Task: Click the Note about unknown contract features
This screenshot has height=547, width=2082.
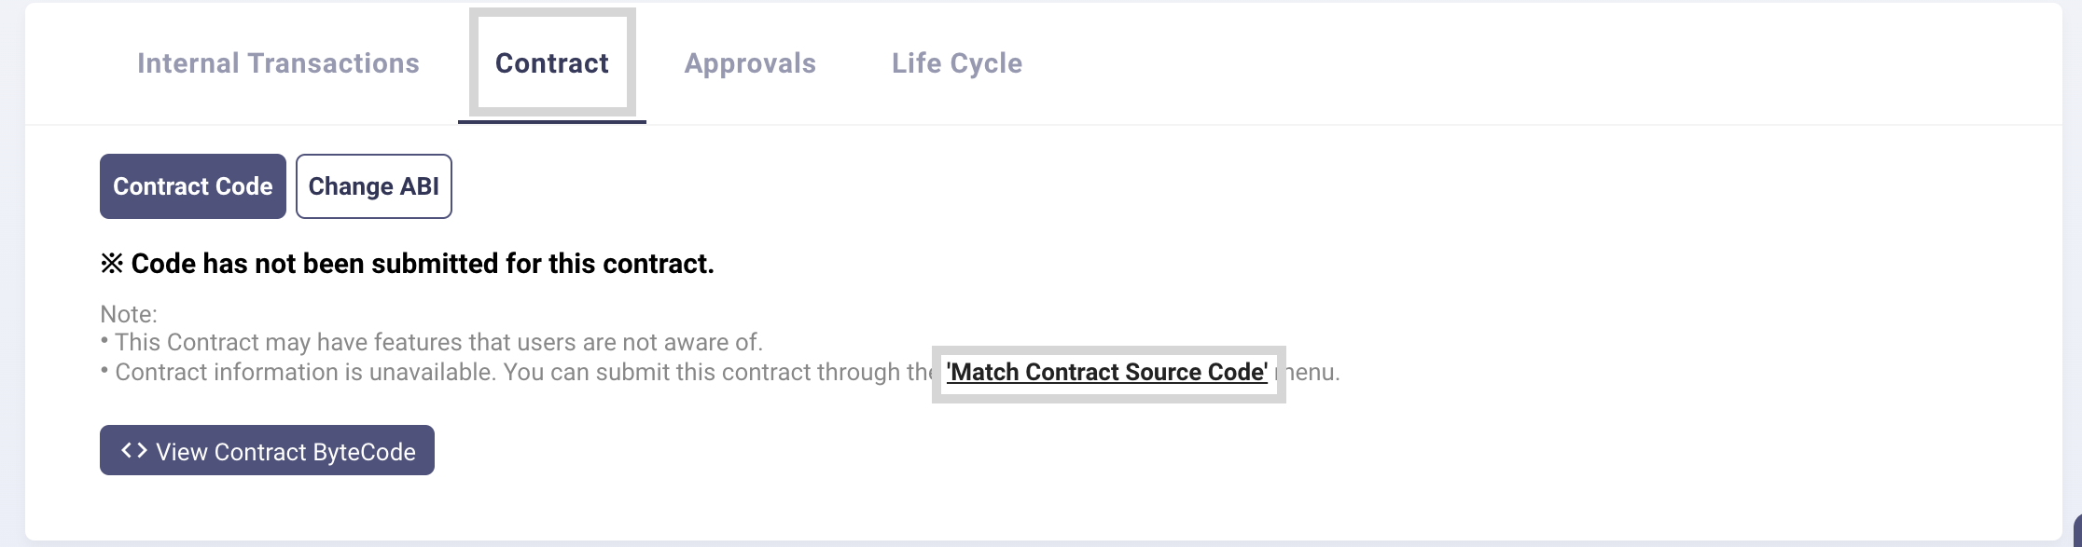Action: tap(438, 343)
